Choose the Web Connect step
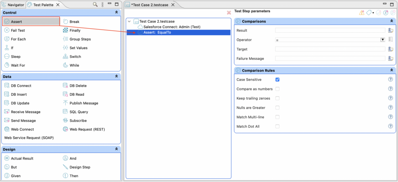398x182 pixels. pos(19,129)
